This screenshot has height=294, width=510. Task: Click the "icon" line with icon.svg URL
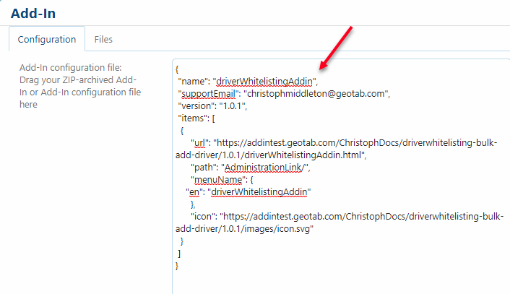pos(340,222)
